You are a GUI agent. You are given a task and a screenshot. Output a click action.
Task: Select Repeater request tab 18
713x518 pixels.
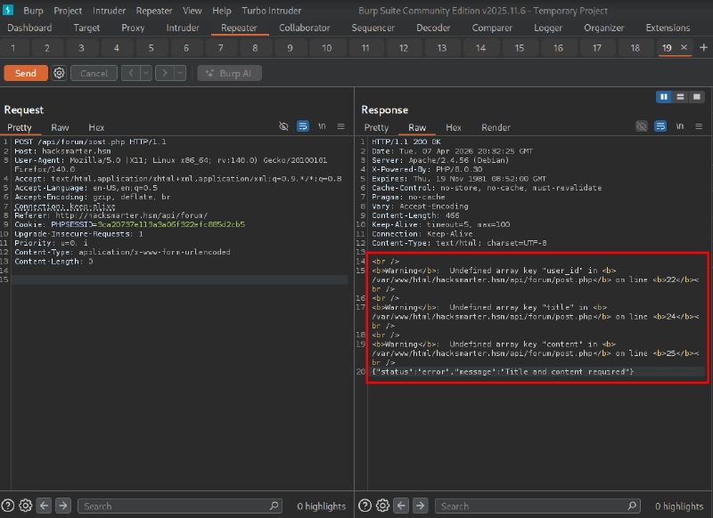pos(635,48)
